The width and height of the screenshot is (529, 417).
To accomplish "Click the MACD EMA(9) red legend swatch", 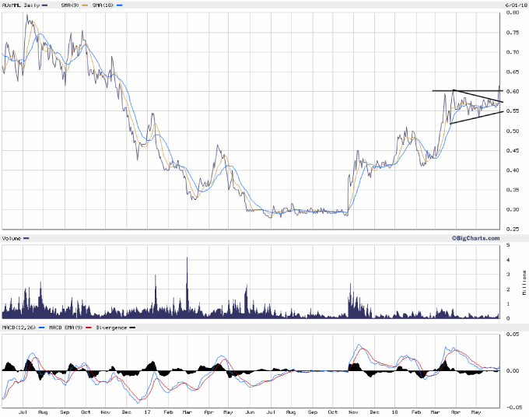I will pos(88,327).
